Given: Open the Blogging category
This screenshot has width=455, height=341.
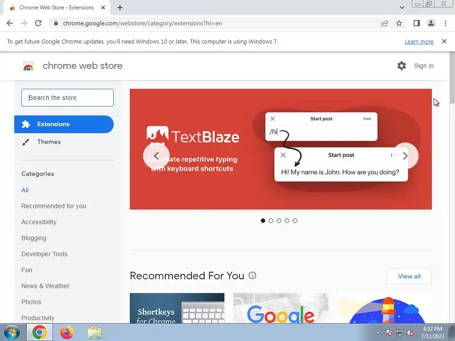Looking at the screenshot, I should pyautogui.click(x=34, y=238).
